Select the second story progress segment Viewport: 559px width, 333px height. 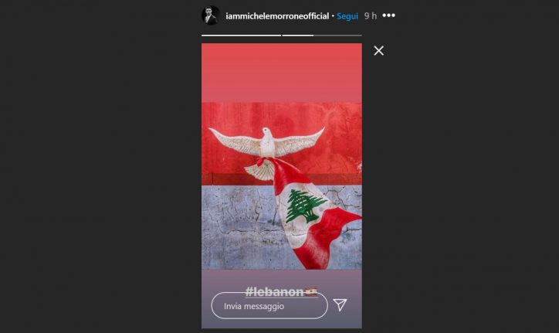click(x=298, y=36)
